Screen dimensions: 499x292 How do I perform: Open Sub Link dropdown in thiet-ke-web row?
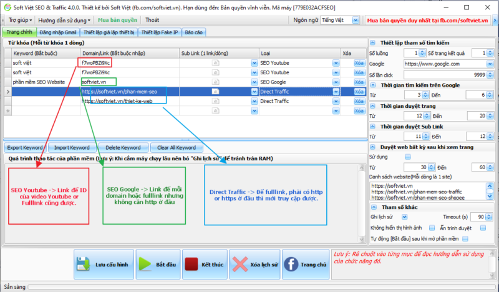(x=254, y=101)
